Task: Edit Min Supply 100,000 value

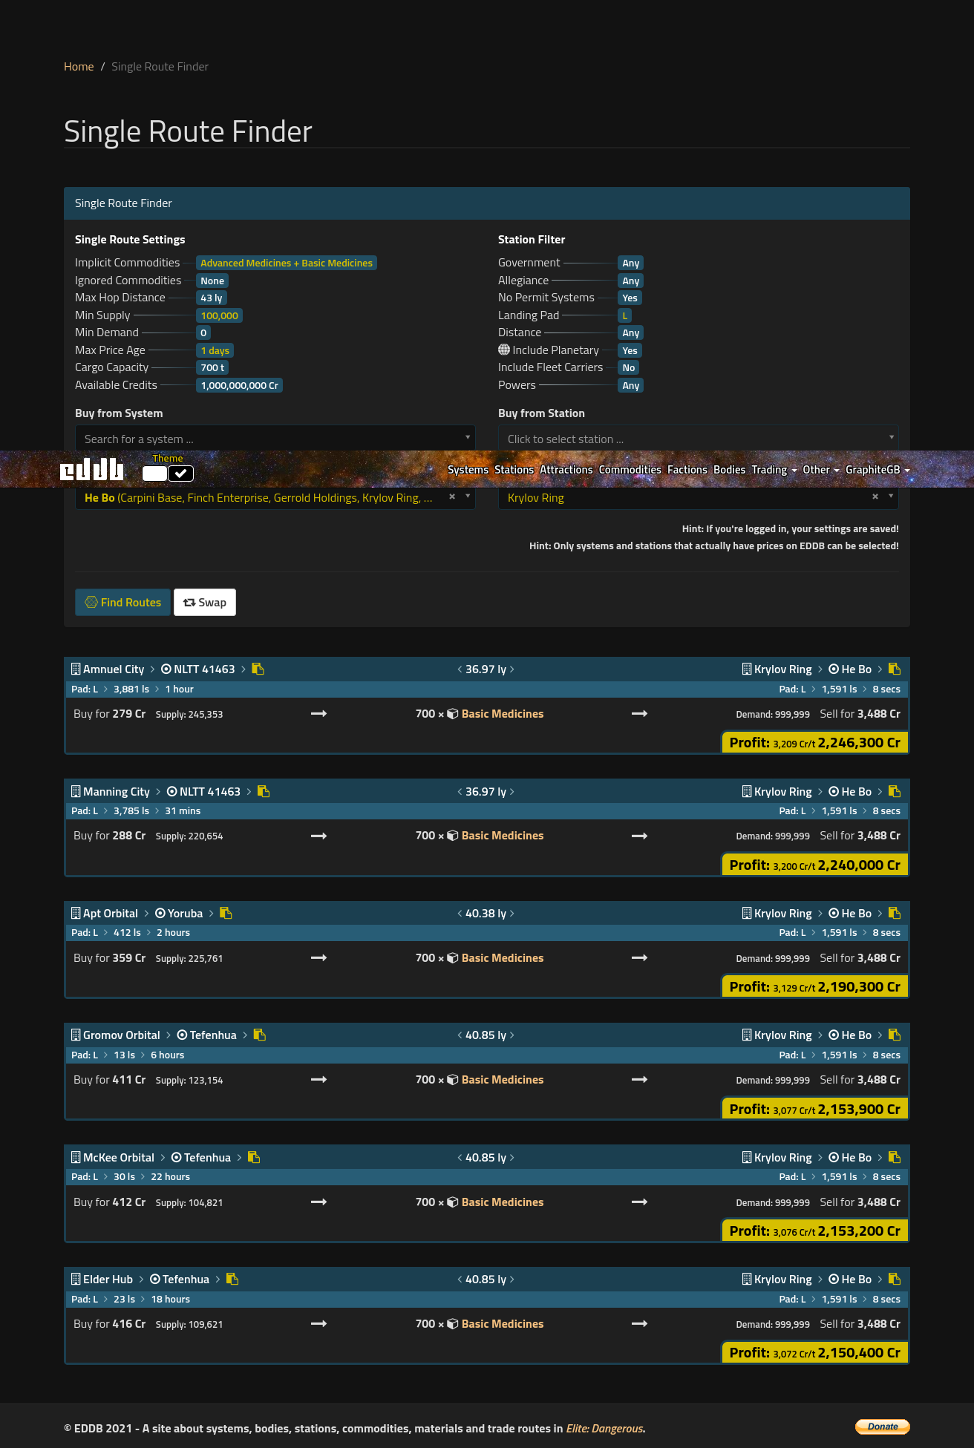Action: [x=219, y=315]
